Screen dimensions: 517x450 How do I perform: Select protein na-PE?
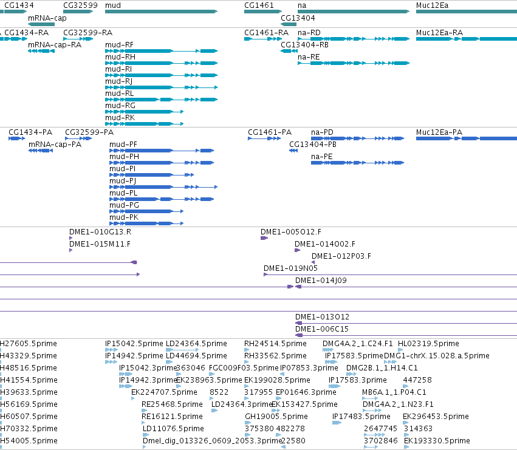pyautogui.click(x=357, y=163)
